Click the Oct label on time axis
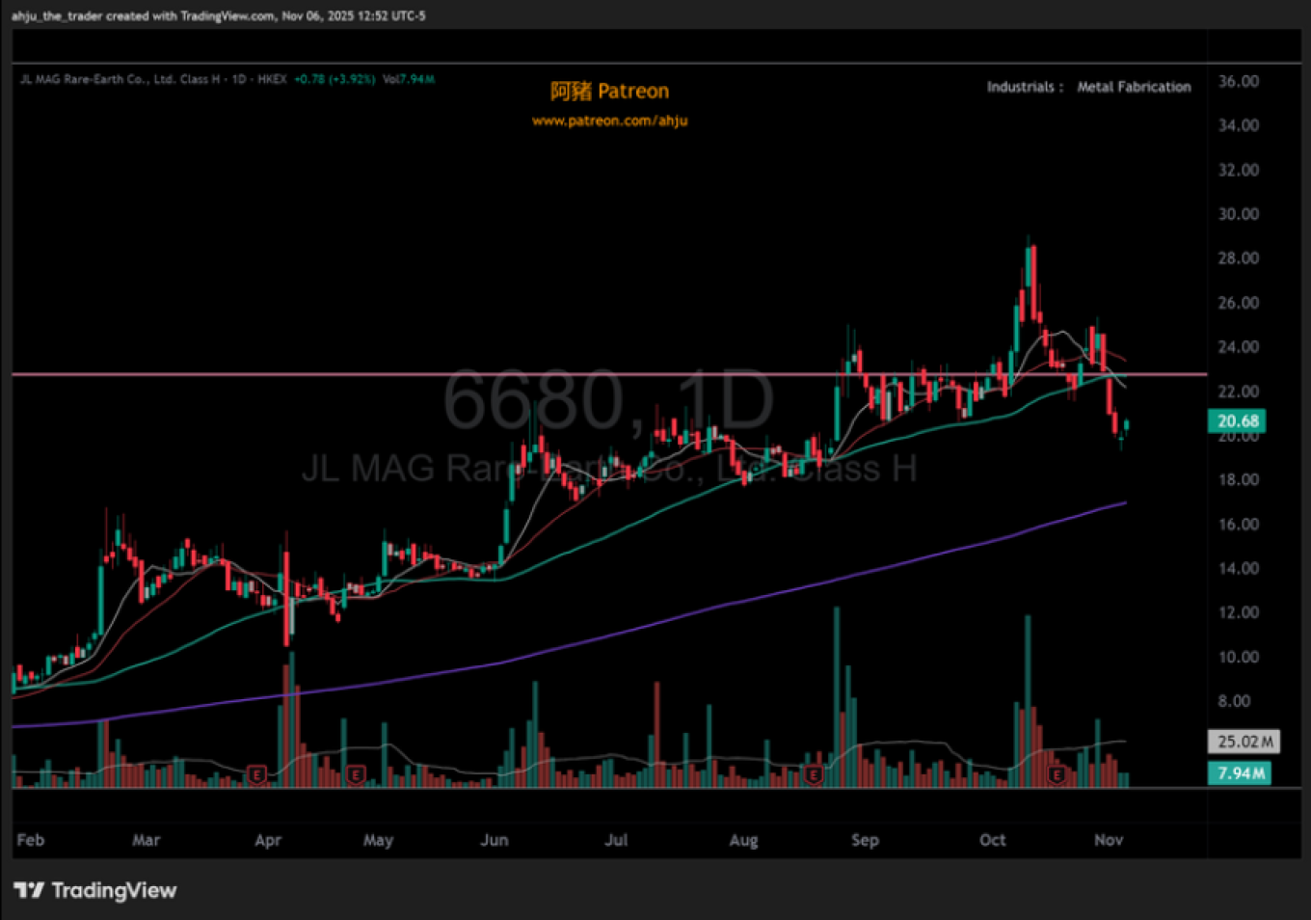Image resolution: width=1311 pixels, height=920 pixels. coord(992,840)
